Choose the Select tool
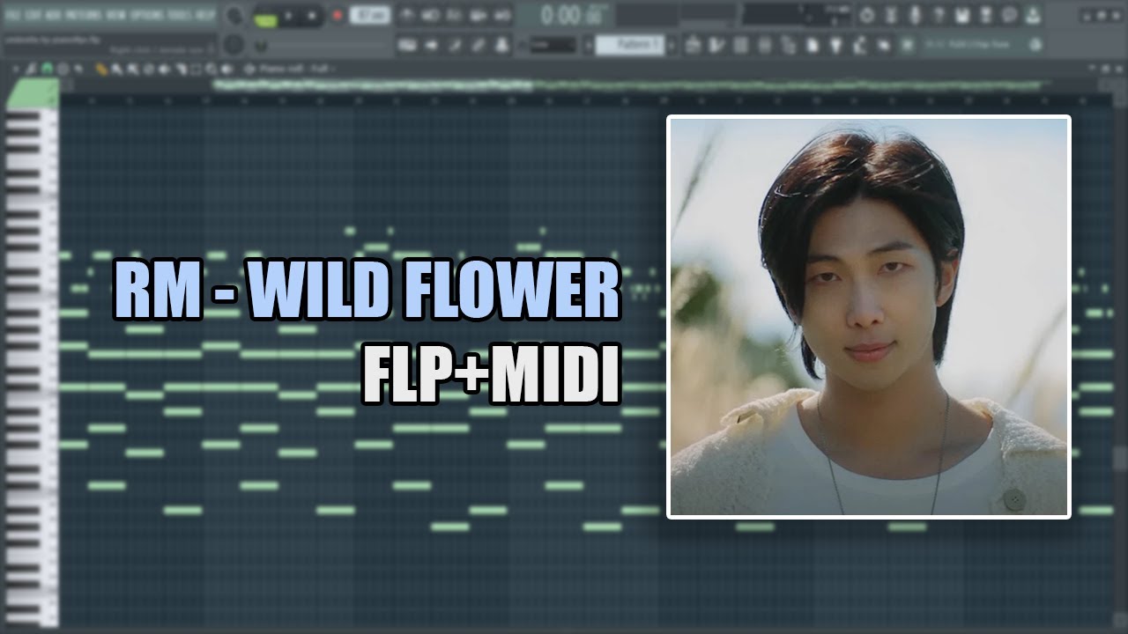 (x=196, y=69)
